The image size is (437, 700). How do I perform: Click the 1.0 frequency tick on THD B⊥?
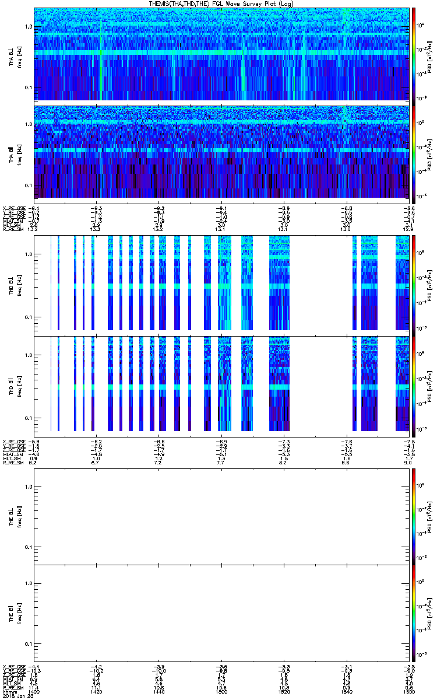[28, 254]
